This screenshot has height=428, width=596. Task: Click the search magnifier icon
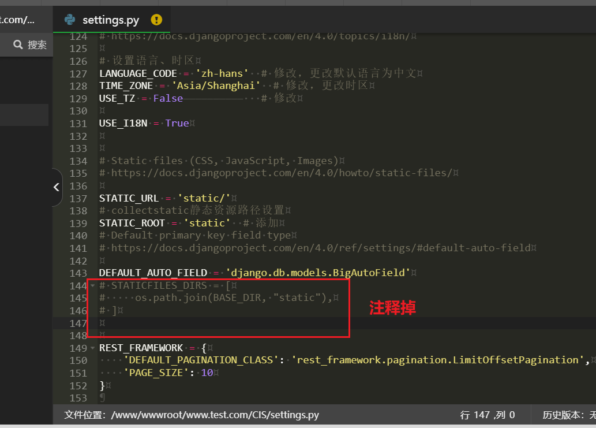18,44
